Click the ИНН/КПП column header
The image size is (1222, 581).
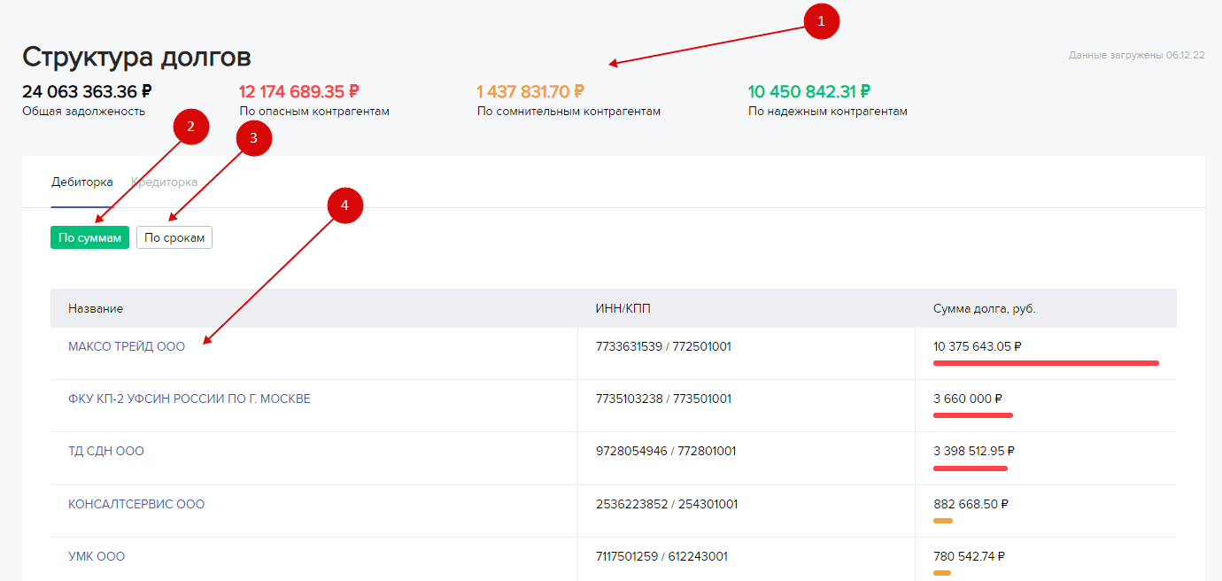(623, 308)
